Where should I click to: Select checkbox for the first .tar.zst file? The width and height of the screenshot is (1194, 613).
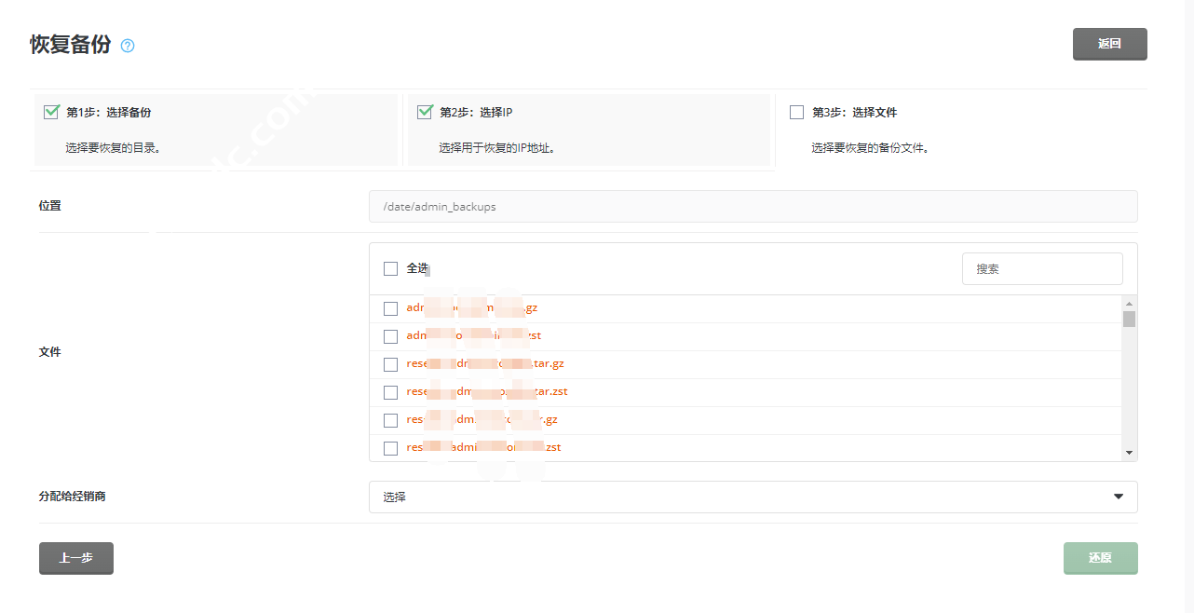[x=390, y=392]
